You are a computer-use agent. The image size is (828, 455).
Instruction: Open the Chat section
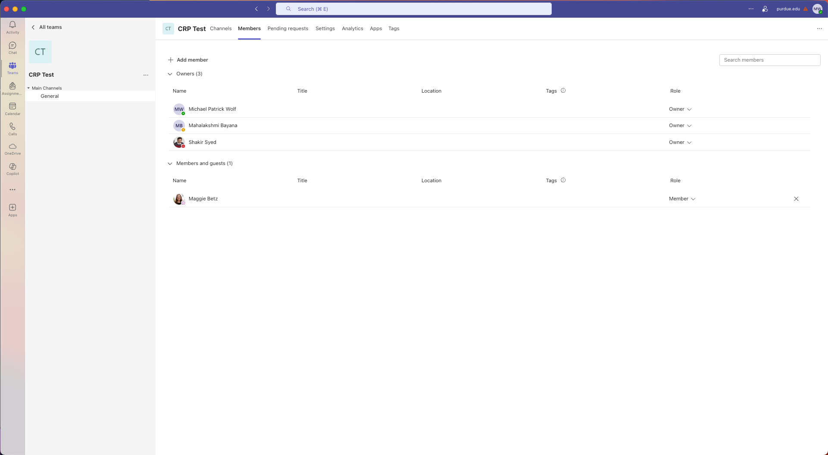coord(12,47)
